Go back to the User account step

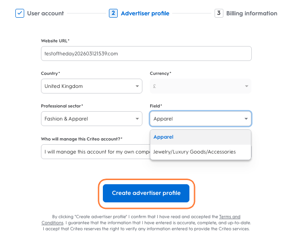pyautogui.click(x=45, y=13)
